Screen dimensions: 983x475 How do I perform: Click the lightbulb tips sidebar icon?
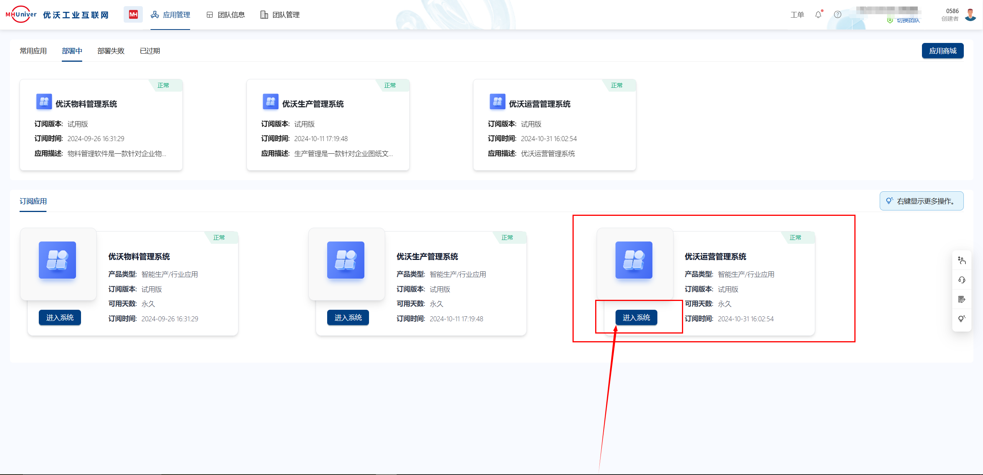point(961,319)
